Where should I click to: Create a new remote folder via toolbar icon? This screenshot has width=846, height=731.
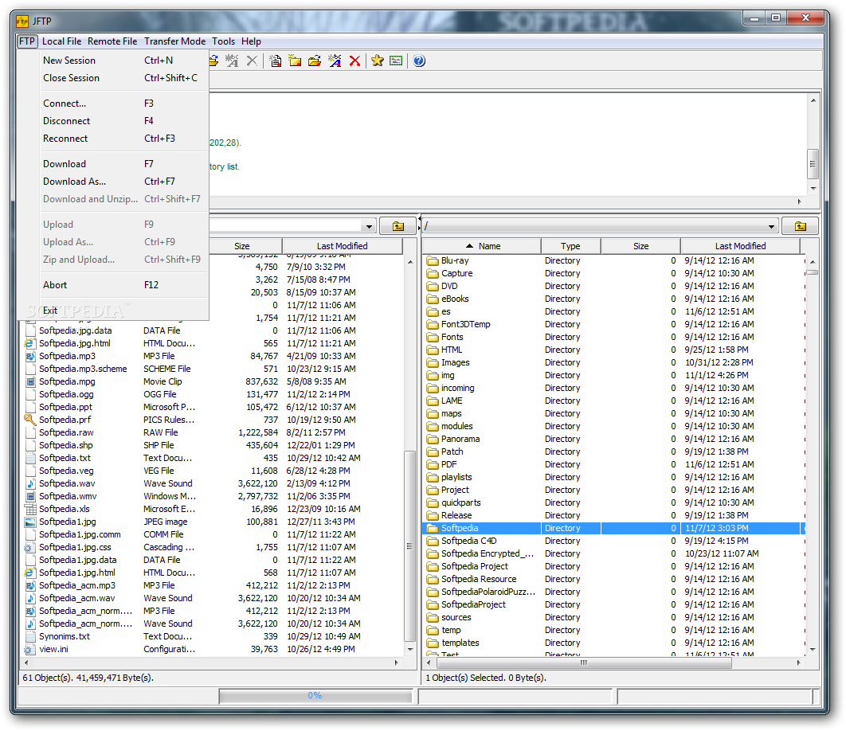pos(295,61)
